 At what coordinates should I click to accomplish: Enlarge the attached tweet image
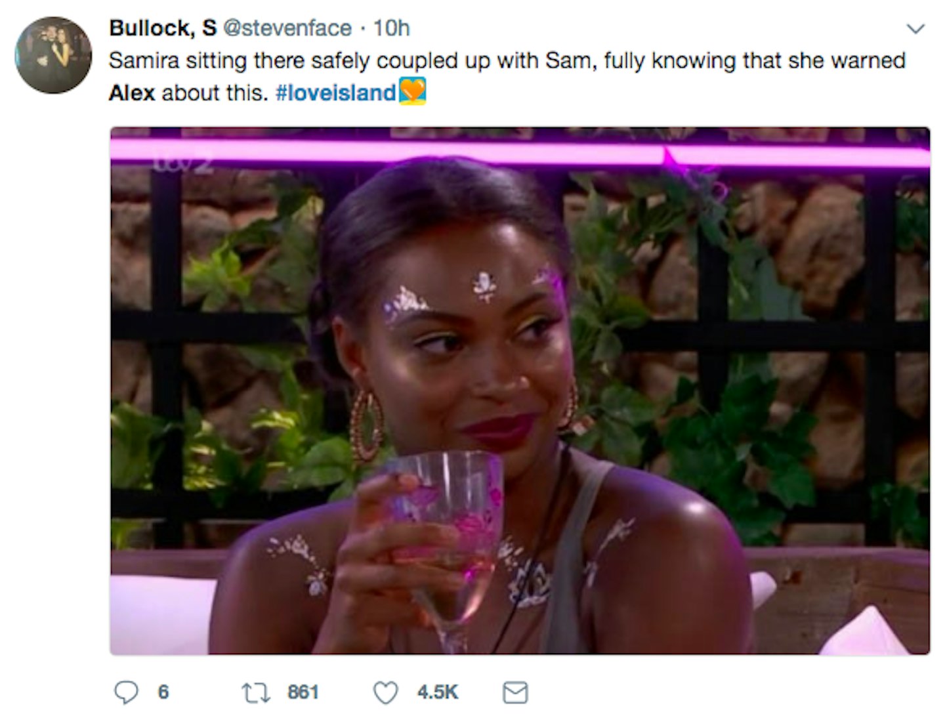[x=520, y=391]
